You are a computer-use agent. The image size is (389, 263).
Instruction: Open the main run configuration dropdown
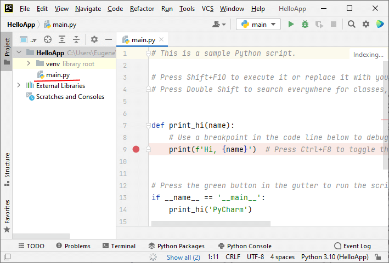tap(258, 24)
